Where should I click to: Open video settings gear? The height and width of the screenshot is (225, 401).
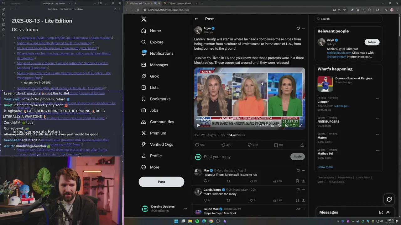tap(287, 125)
